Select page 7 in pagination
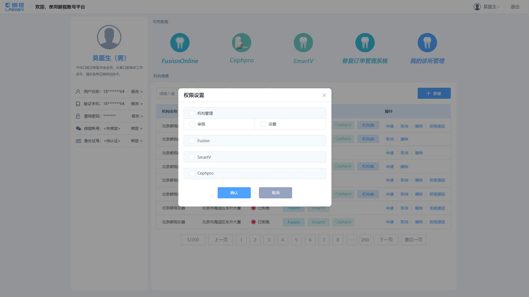 (324, 240)
